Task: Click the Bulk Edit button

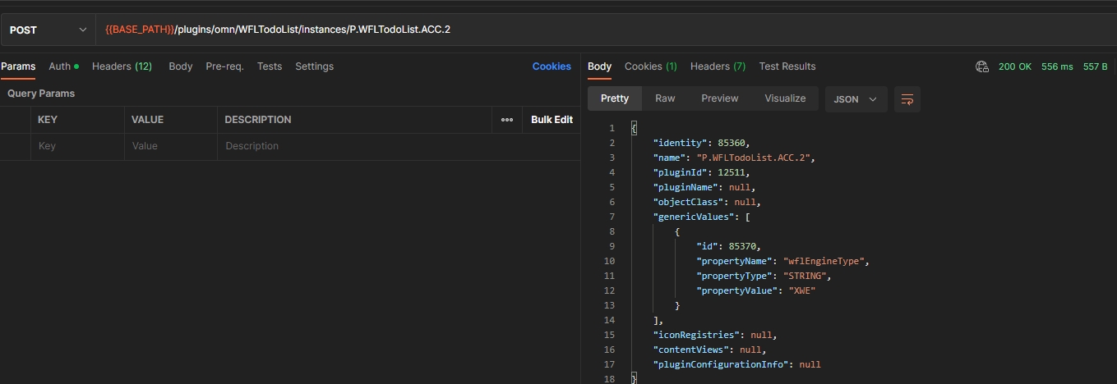Action: click(x=552, y=120)
